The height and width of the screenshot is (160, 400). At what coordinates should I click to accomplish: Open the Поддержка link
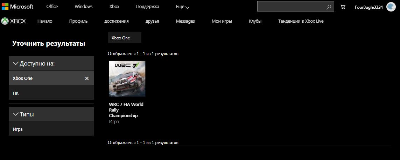[x=147, y=7]
